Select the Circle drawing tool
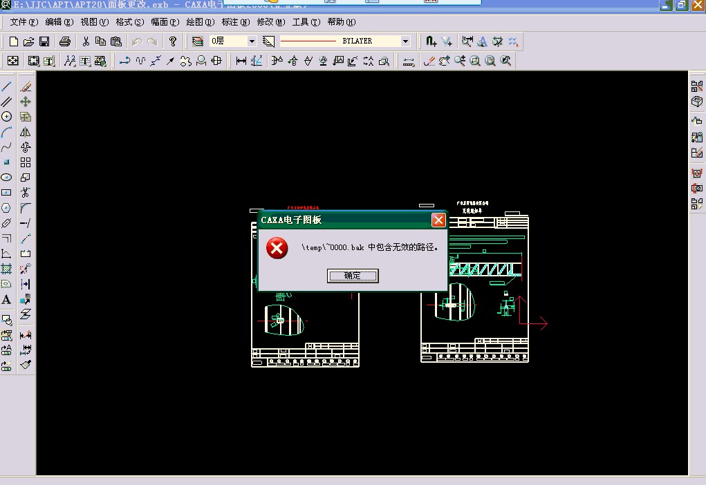 point(7,117)
